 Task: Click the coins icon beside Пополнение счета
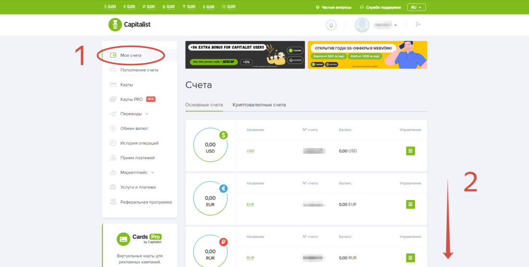coord(113,70)
